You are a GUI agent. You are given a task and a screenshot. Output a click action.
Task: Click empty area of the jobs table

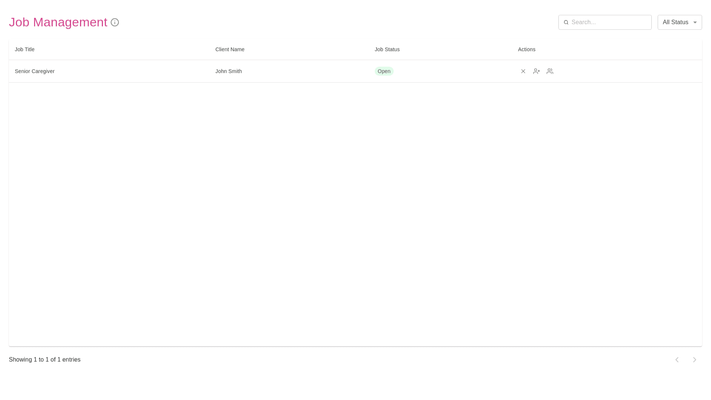point(355,215)
